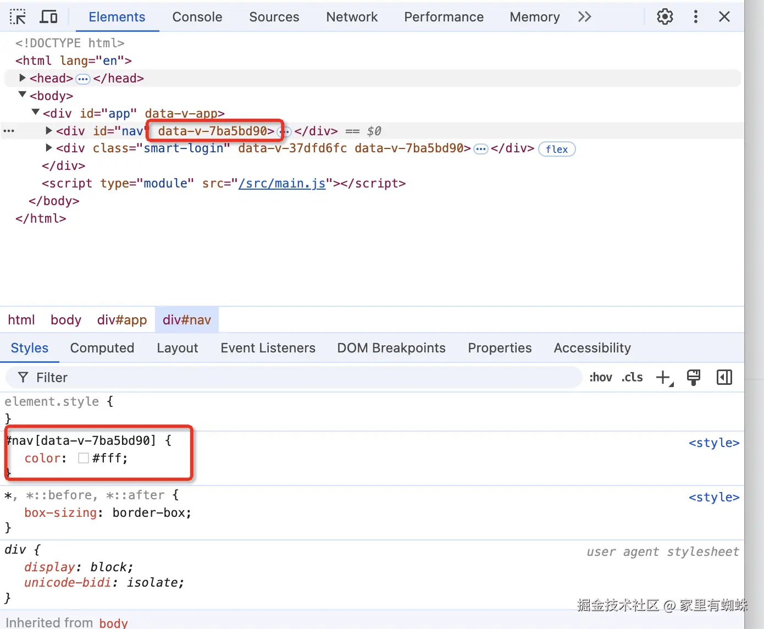Show more tabs with the double chevron
This screenshot has height=629, width=764.
pyautogui.click(x=585, y=17)
